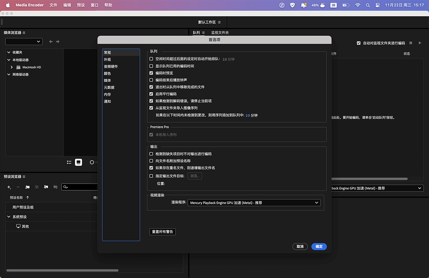The height and width of the screenshot is (278, 429).
Task: Uncheck 退出时从队列中移除完成的文件
Action: point(151,87)
